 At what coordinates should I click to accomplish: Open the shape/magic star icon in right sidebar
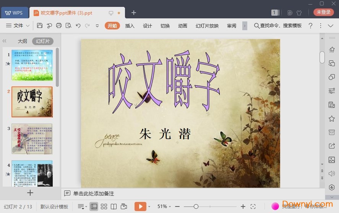pos(332,49)
